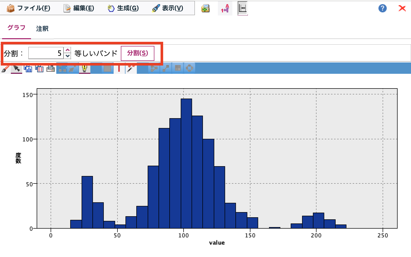Close the graph window with red X
The image size is (411, 257).
click(402, 8)
